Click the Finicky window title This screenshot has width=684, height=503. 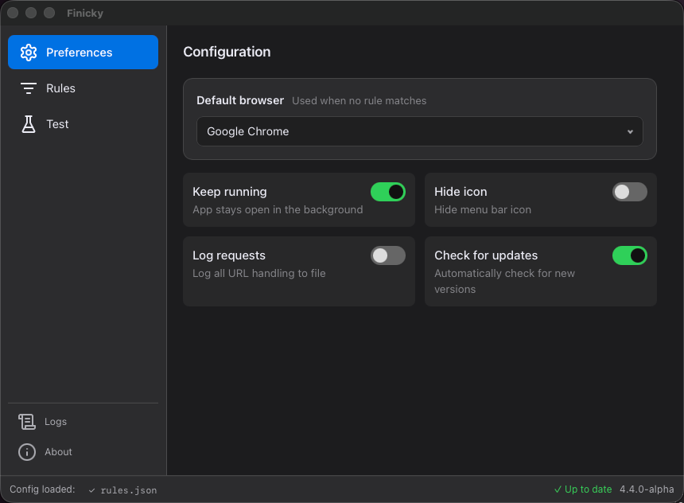pos(85,13)
